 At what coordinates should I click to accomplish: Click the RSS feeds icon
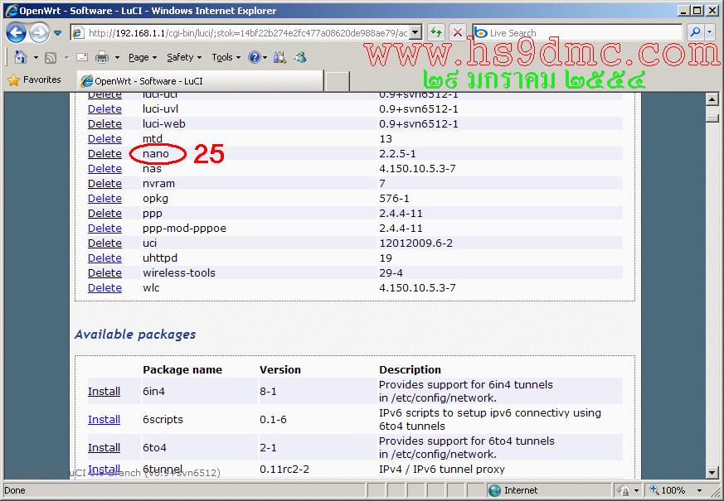[51, 58]
